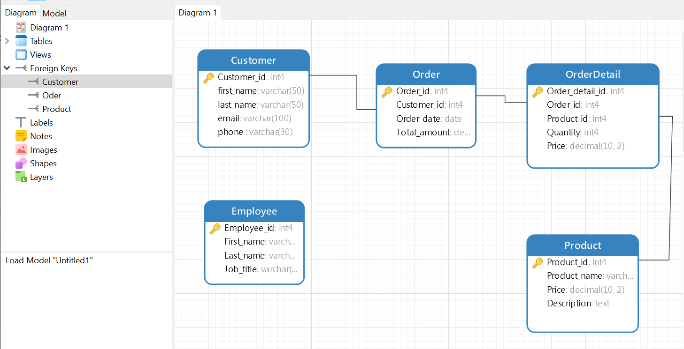Click the Views icon in sidebar
684x349 pixels.
point(21,55)
